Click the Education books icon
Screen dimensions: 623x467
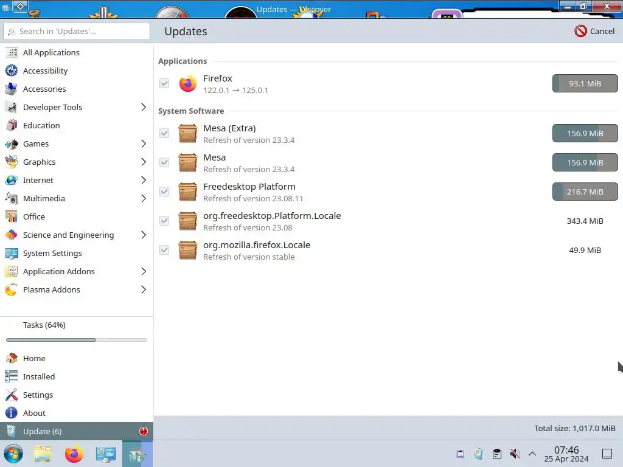pyautogui.click(x=12, y=125)
